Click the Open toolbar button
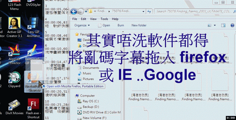 pyautogui.click(x=104, y=25)
